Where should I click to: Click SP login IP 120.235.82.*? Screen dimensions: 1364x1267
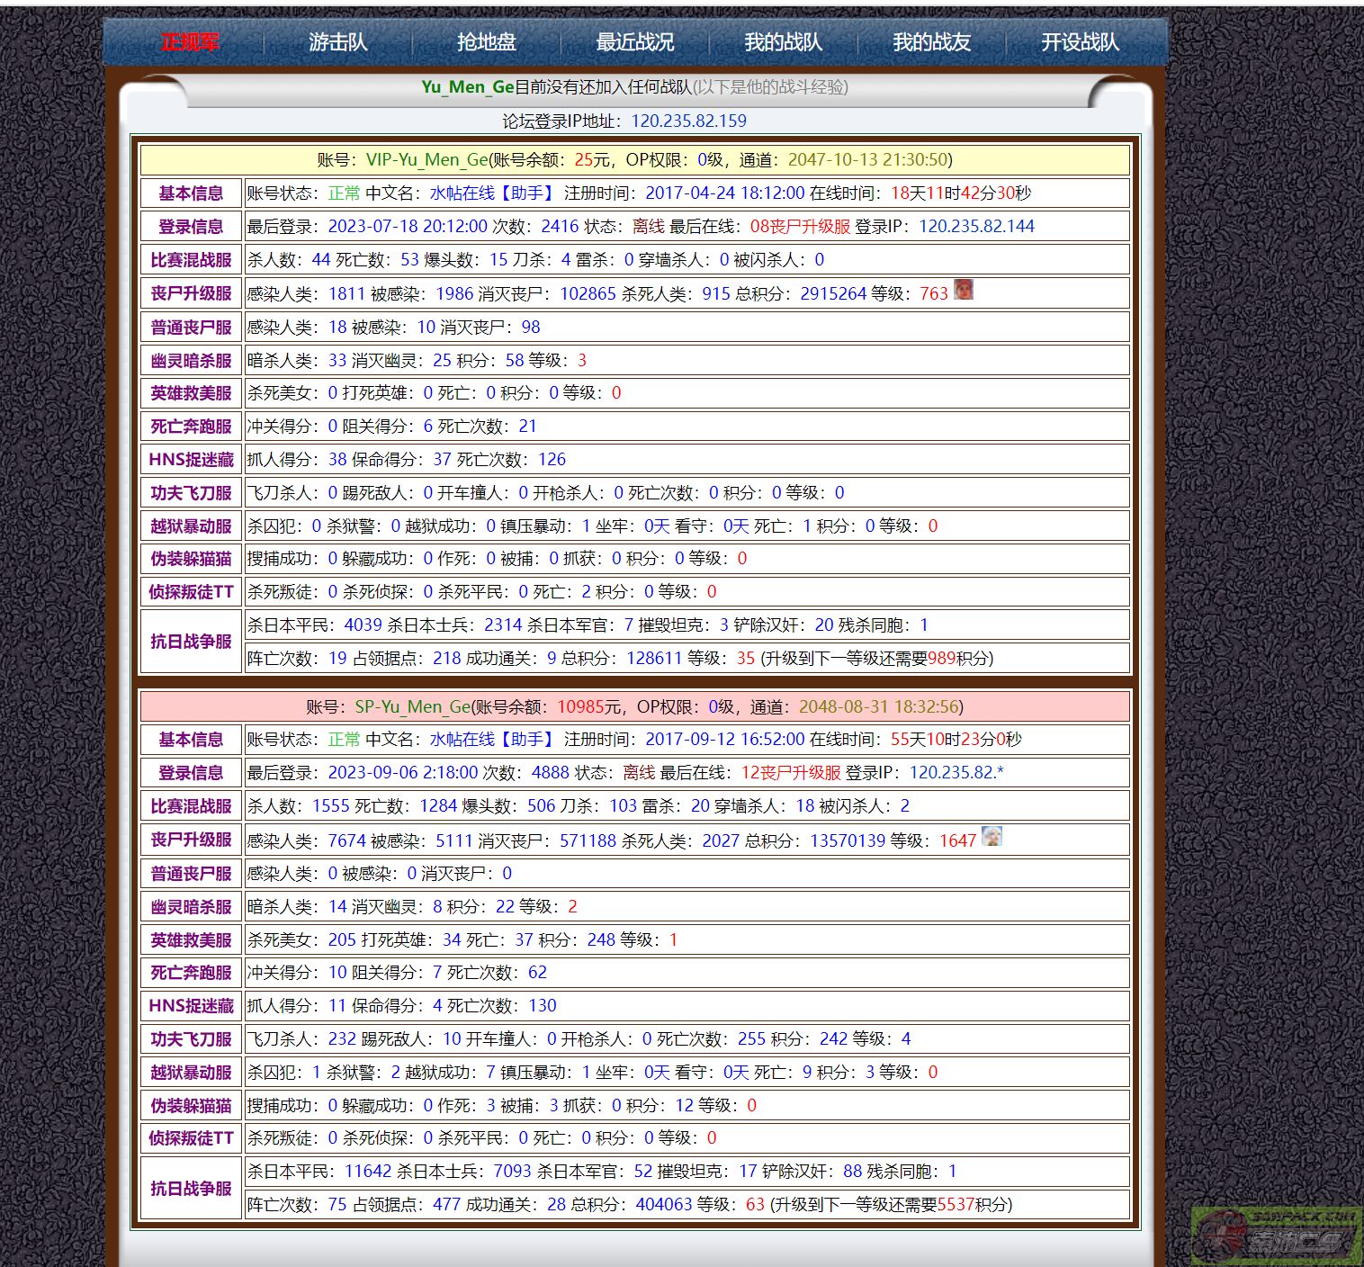956,773
